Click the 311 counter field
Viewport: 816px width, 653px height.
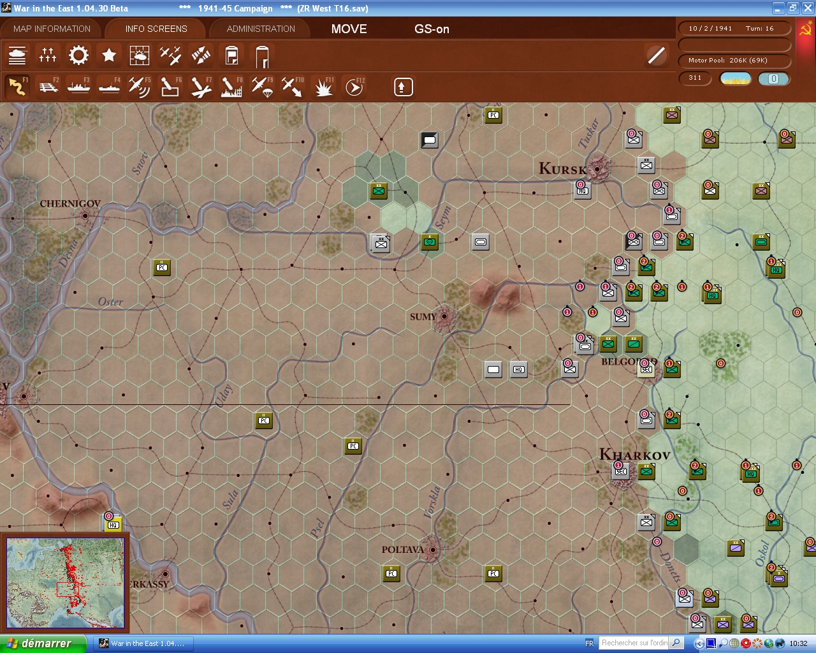click(x=695, y=78)
